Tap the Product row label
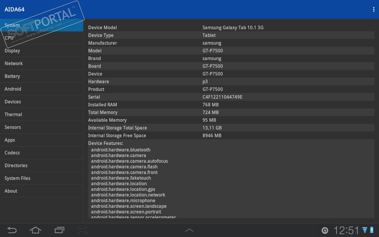Viewport: 379px width, 237px height. 96,89
